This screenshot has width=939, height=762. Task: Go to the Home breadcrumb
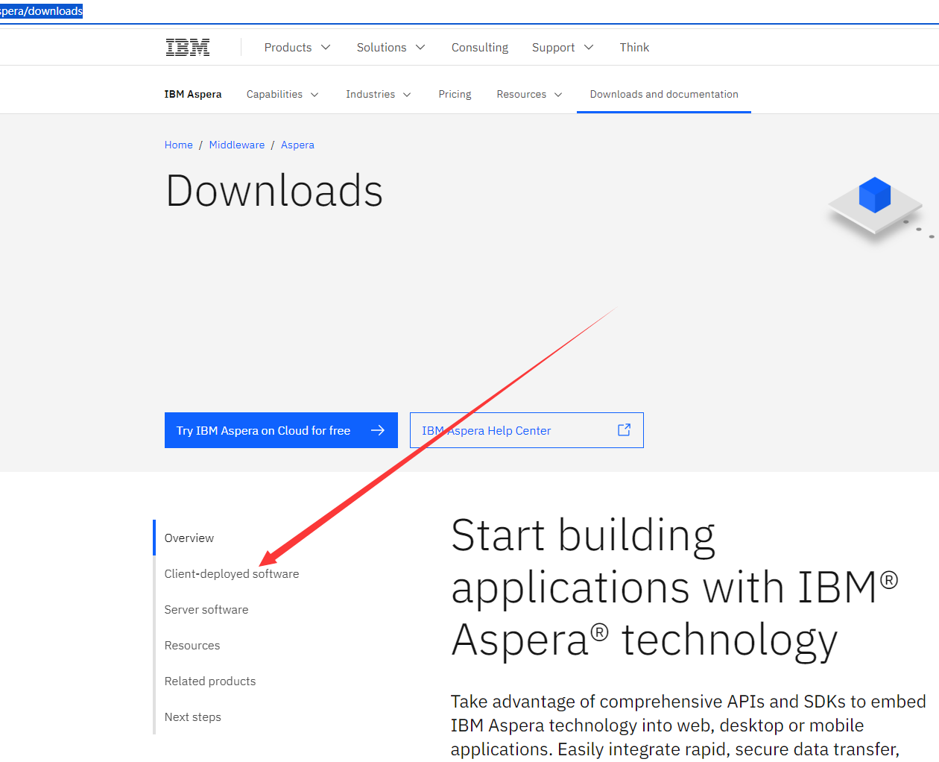(x=179, y=145)
